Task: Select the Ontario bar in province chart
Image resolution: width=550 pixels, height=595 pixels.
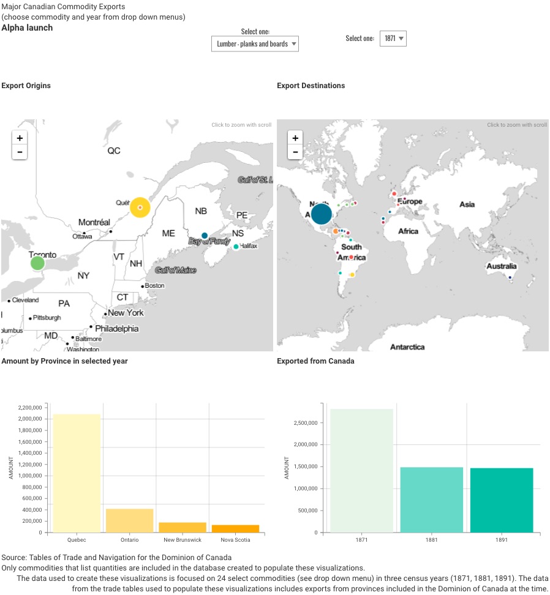Action: pos(129,520)
